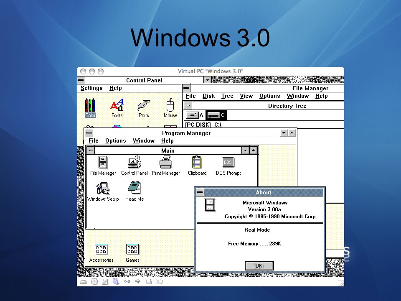Click the "[PC DISK] C:\" path text
This screenshot has width=401, height=301.
click(x=203, y=125)
